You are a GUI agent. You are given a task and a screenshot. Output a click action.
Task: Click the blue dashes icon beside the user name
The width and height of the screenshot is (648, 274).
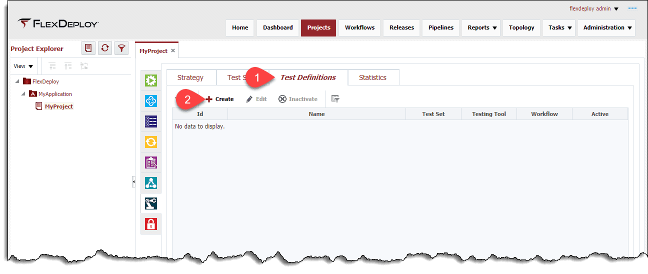(x=632, y=8)
